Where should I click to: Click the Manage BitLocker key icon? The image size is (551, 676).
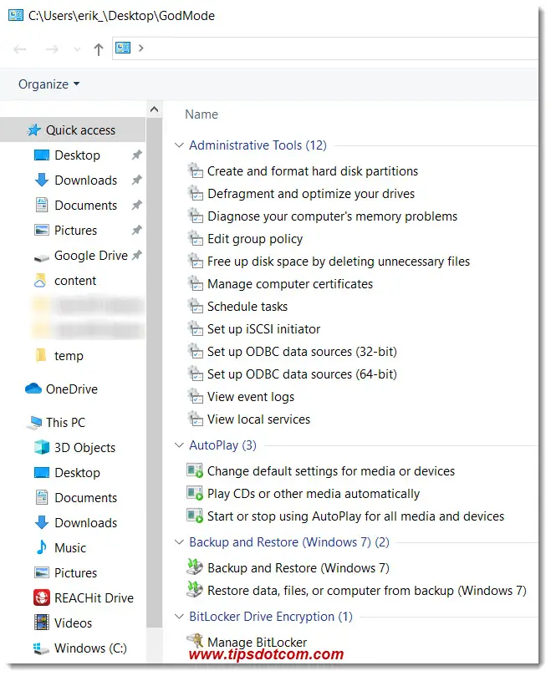[195, 642]
